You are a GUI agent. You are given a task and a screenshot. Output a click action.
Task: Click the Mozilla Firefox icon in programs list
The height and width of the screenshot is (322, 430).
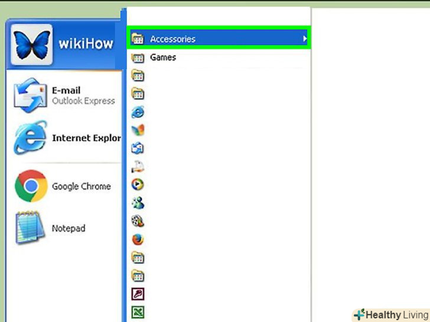click(138, 239)
